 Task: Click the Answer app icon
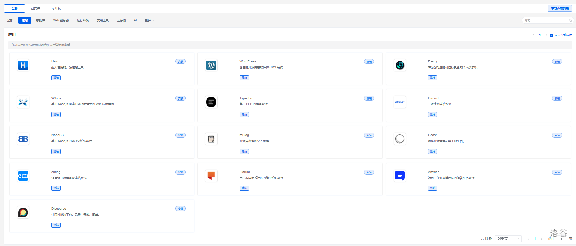[x=400, y=176]
